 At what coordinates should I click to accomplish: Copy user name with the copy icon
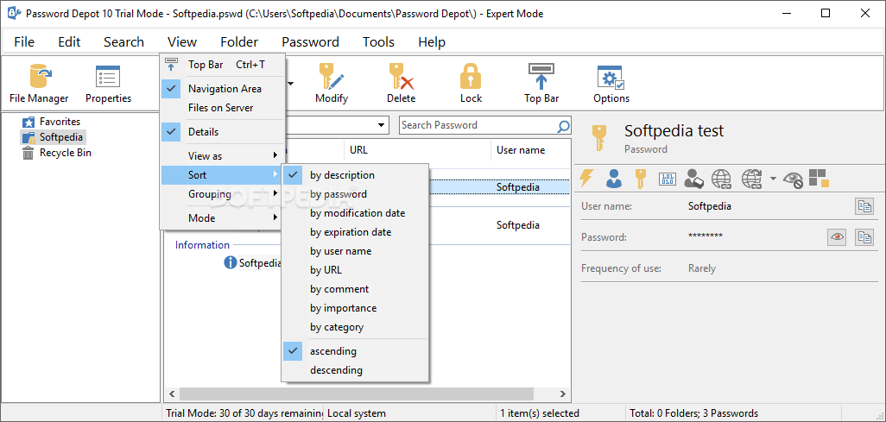(864, 206)
